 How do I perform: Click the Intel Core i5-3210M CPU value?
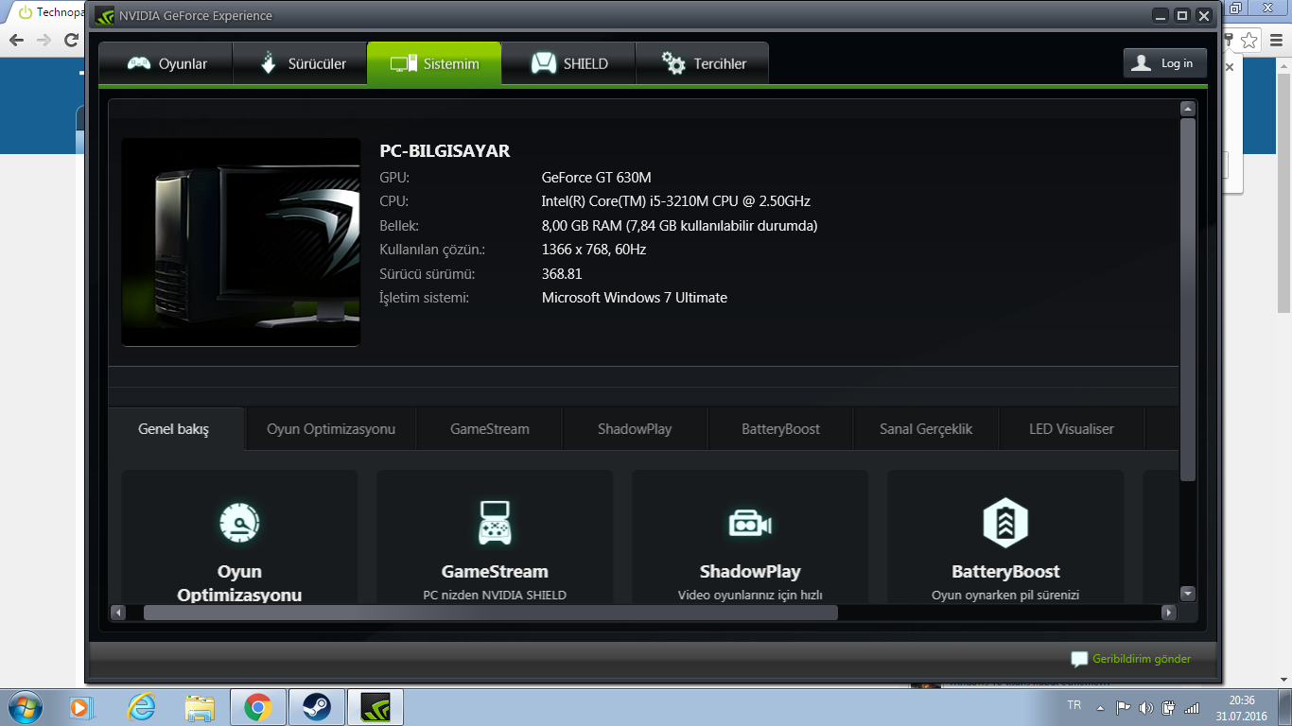pyautogui.click(x=675, y=201)
